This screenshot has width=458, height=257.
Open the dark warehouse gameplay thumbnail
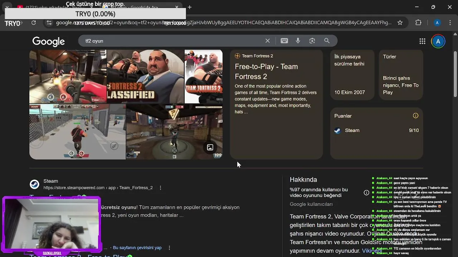(x=174, y=132)
